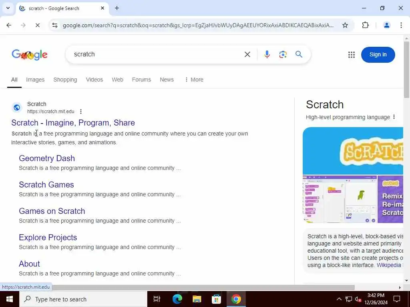Viewport: 410px width, 307px height.
Task: Switch to the News tab
Action: [167, 80]
